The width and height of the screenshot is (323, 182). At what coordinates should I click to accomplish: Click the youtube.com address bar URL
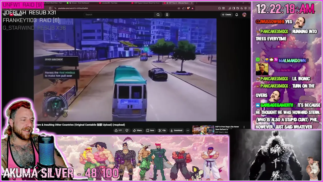pyautogui.click(x=73, y=8)
